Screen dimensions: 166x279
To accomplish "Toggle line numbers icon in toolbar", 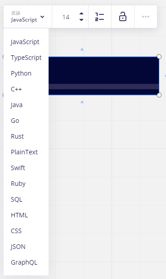I will pos(99,17).
